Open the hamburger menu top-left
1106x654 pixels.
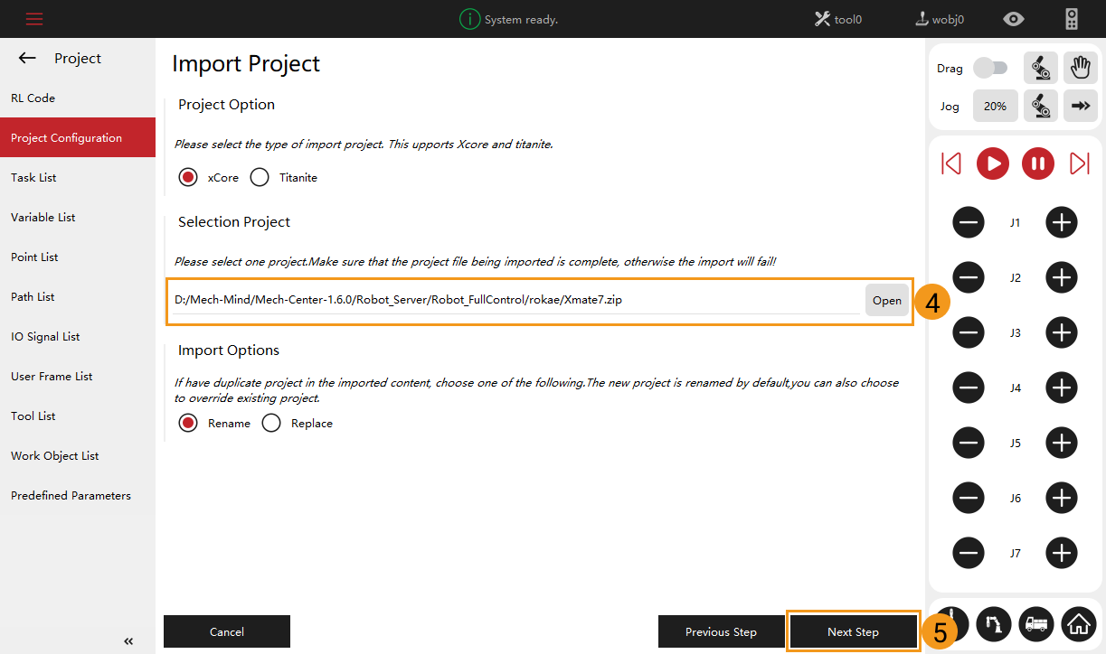[33, 18]
